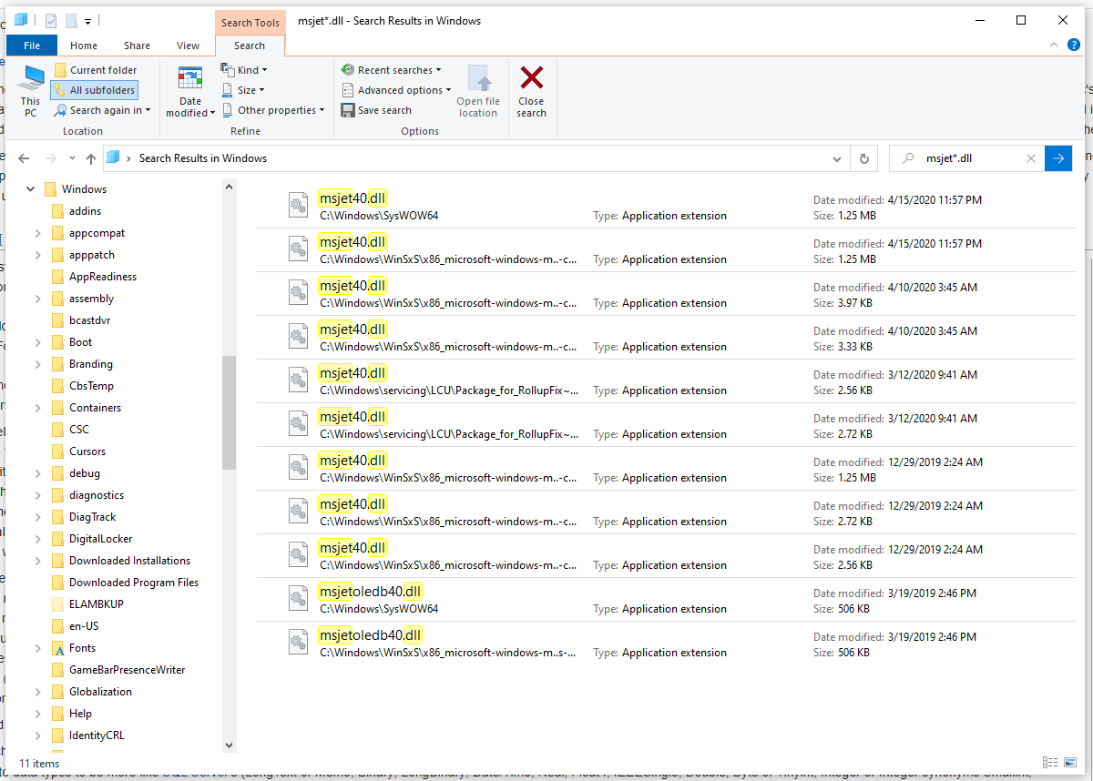Expand the IdentityCRL folder node
1093x781 pixels.
(37, 735)
